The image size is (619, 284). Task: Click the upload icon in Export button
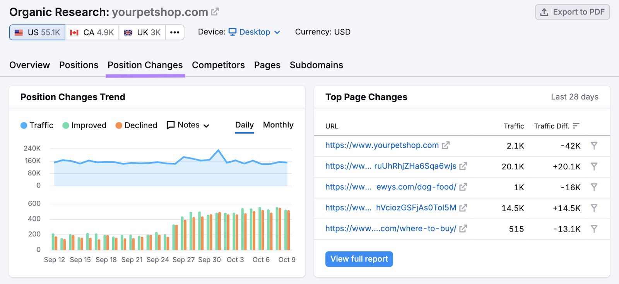[544, 12]
